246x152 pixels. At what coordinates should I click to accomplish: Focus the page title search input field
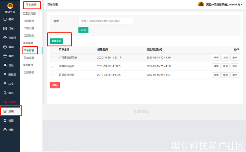pyautogui.click(x=106, y=21)
